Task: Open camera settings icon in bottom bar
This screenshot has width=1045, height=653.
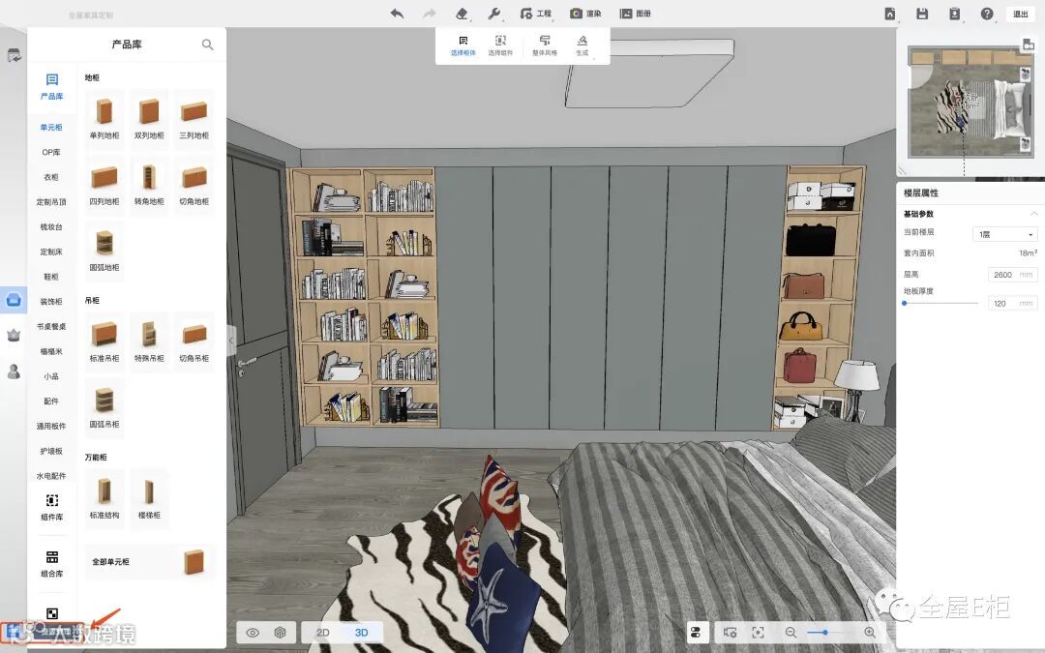Action: click(731, 633)
